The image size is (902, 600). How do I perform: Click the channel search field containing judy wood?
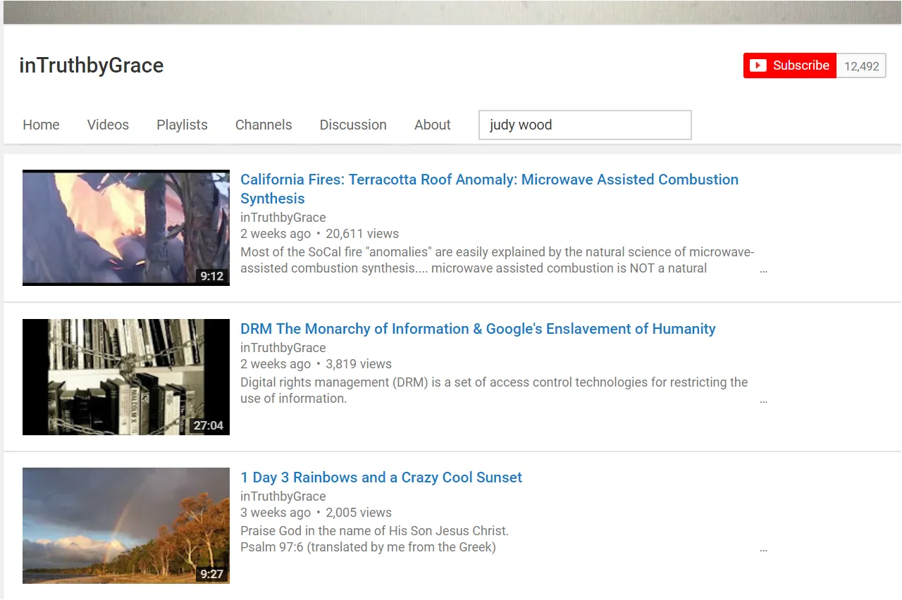[x=585, y=125]
